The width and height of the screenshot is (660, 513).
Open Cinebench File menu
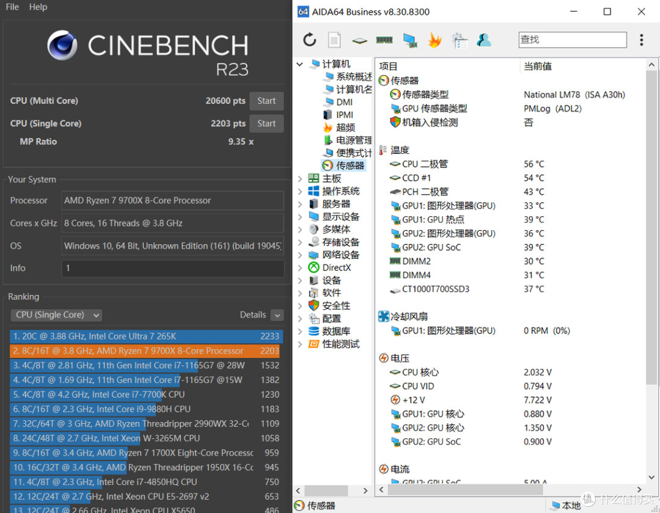coord(12,7)
